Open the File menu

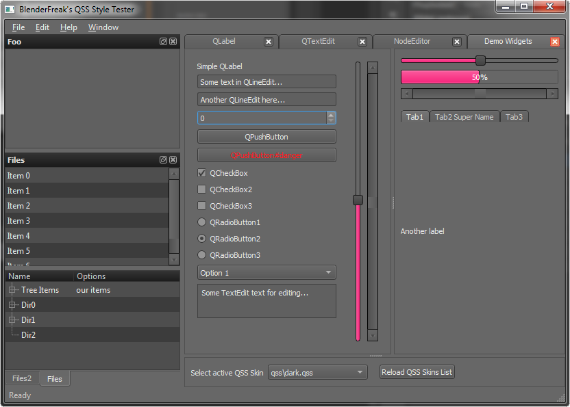(x=18, y=27)
